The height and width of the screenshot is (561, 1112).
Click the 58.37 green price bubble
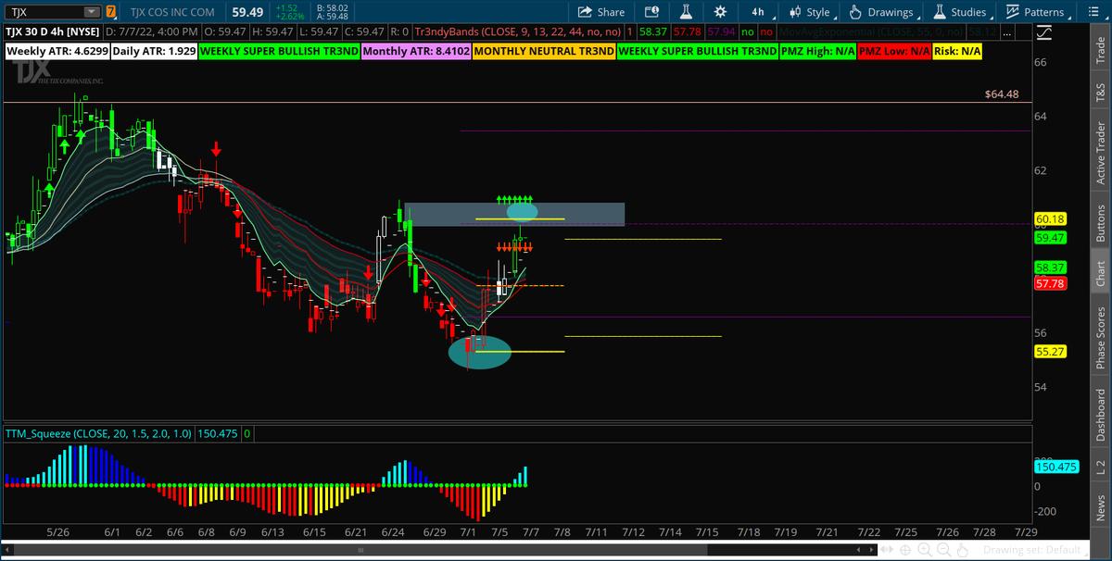[1050, 268]
